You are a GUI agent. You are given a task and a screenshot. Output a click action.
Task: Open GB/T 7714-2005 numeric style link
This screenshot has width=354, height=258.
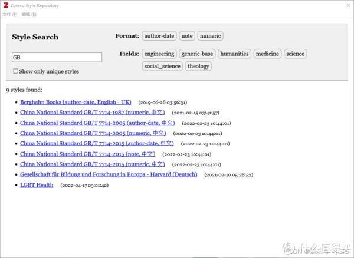[93, 133]
